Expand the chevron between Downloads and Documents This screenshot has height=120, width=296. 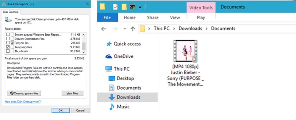pyautogui.click(x=207, y=29)
